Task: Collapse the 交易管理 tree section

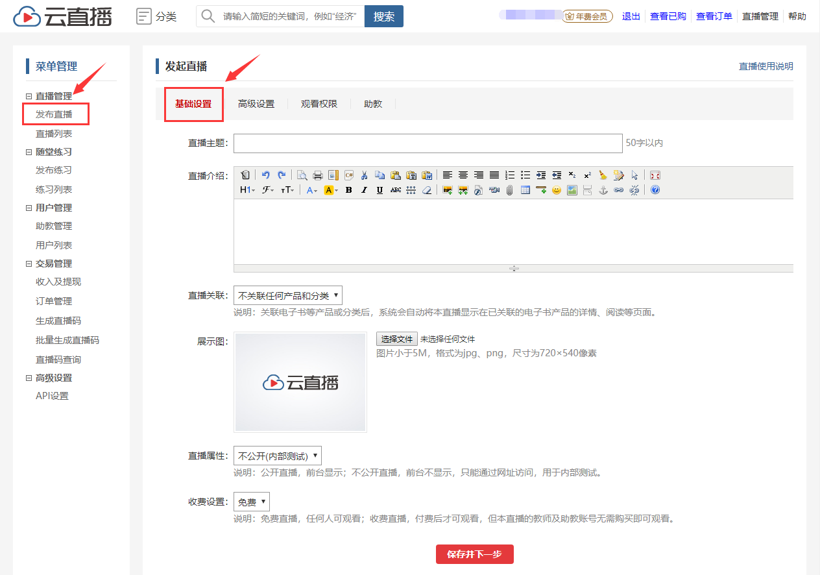Action: pos(29,263)
